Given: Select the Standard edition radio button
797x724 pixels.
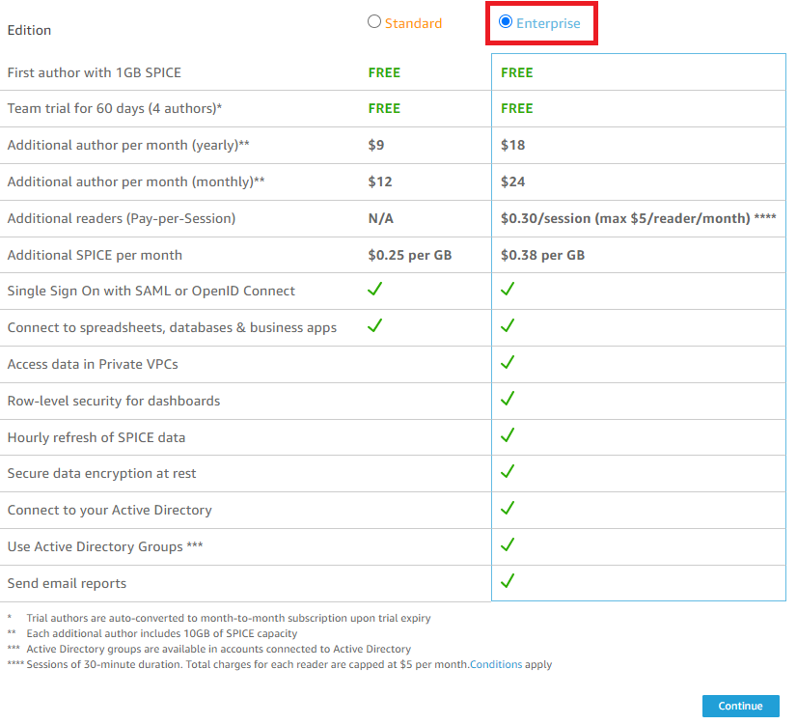Looking at the screenshot, I should coord(374,22).
